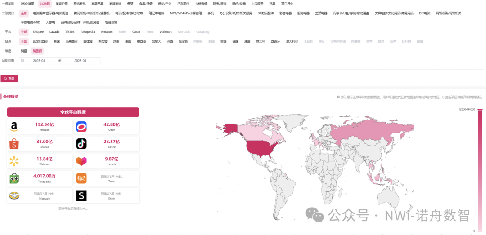
Task: Click the TikTok logo icon
Action: click(x=81, y=144)
